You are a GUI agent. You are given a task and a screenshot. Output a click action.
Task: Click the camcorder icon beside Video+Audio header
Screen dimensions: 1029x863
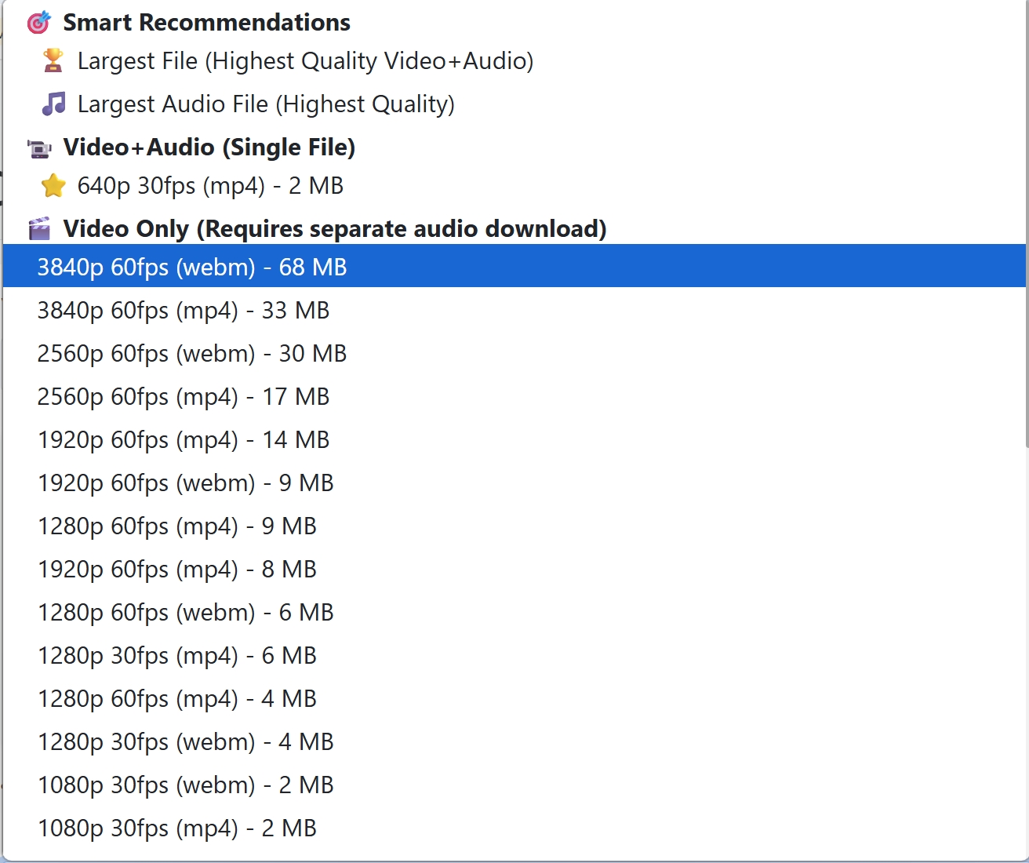pyautogui.click(x=39, y=147)
